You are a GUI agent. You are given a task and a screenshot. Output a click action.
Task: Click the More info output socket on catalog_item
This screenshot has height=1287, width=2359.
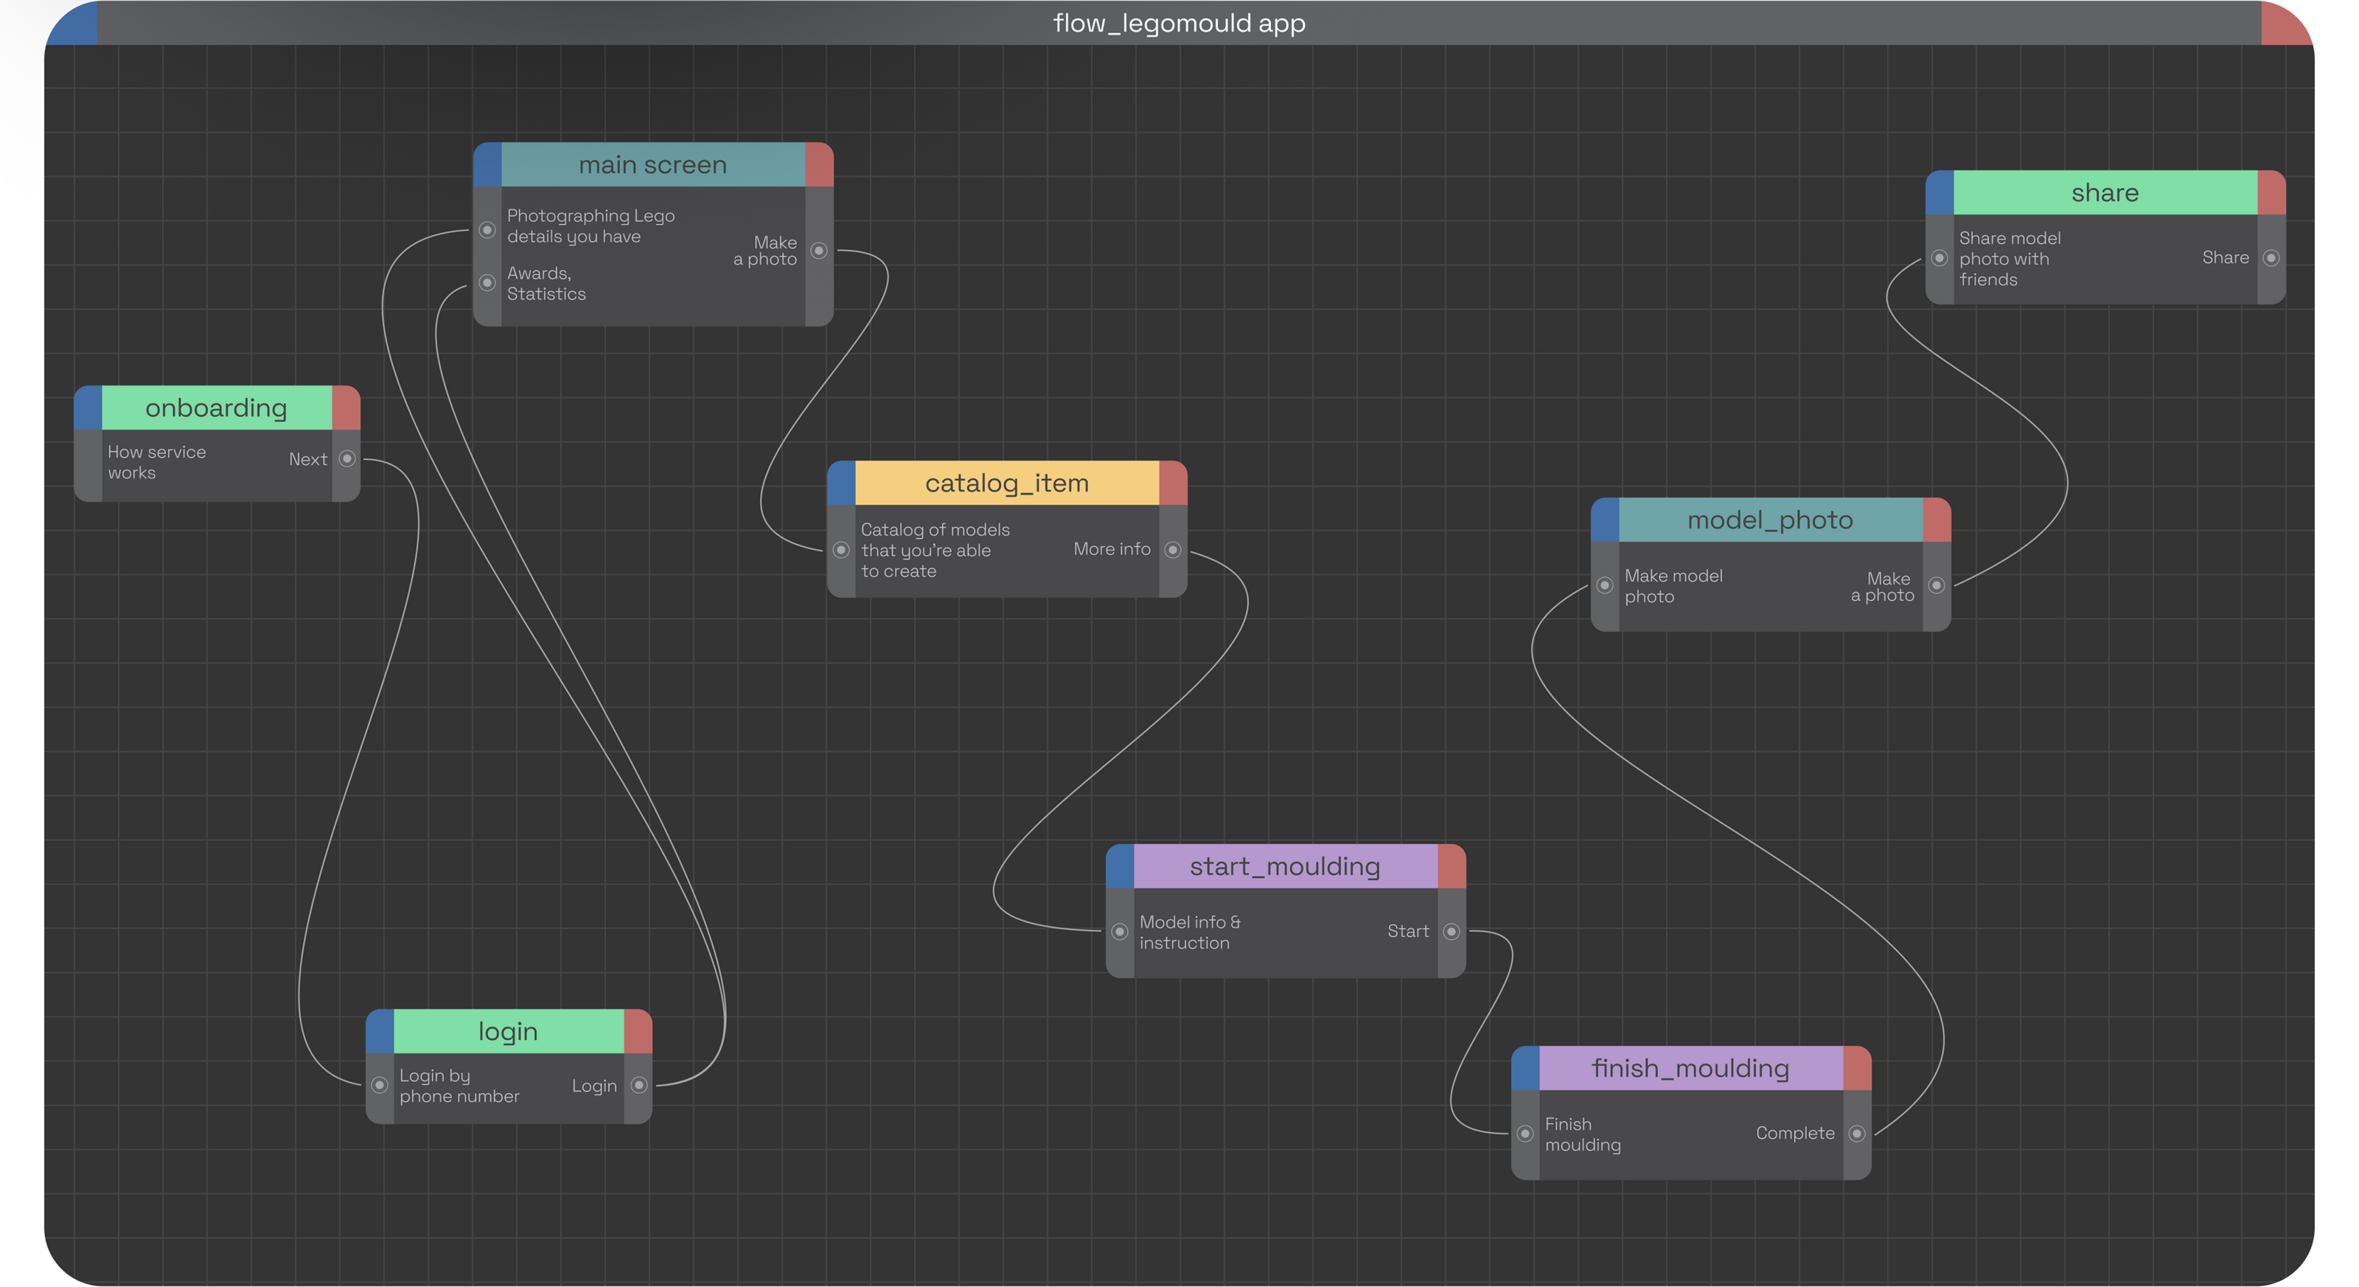tap(1172, 549)
